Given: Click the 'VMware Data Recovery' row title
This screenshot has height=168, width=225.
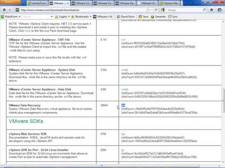Looking at the screenshot, I should click(x=24, y=105).
